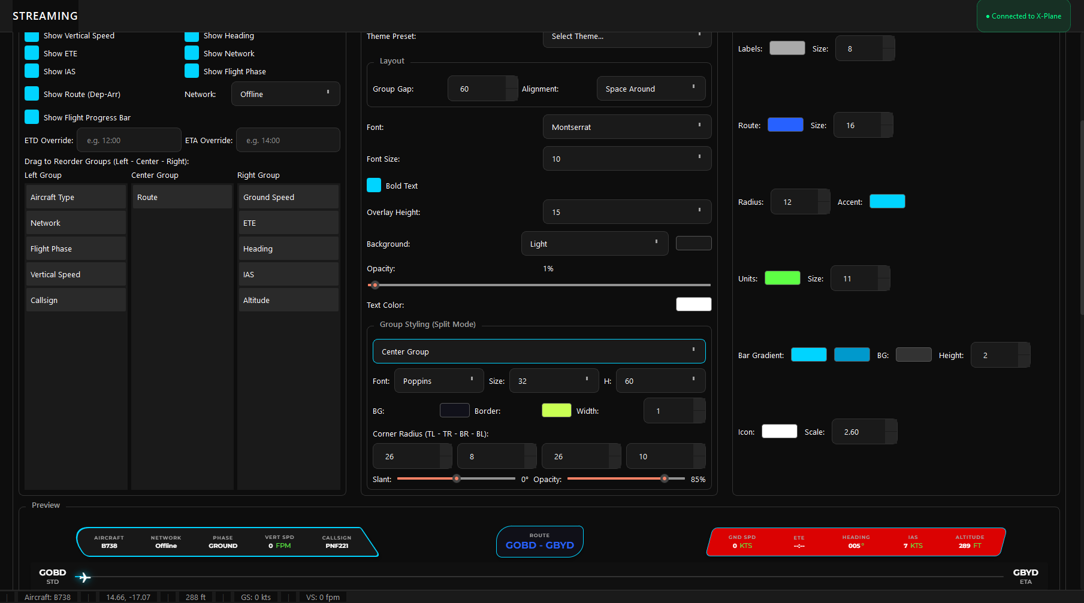This screenshot has width=1084, height=603.
Task: Toggle Show Flight Progress Bar
Action: tap(32, 117)
